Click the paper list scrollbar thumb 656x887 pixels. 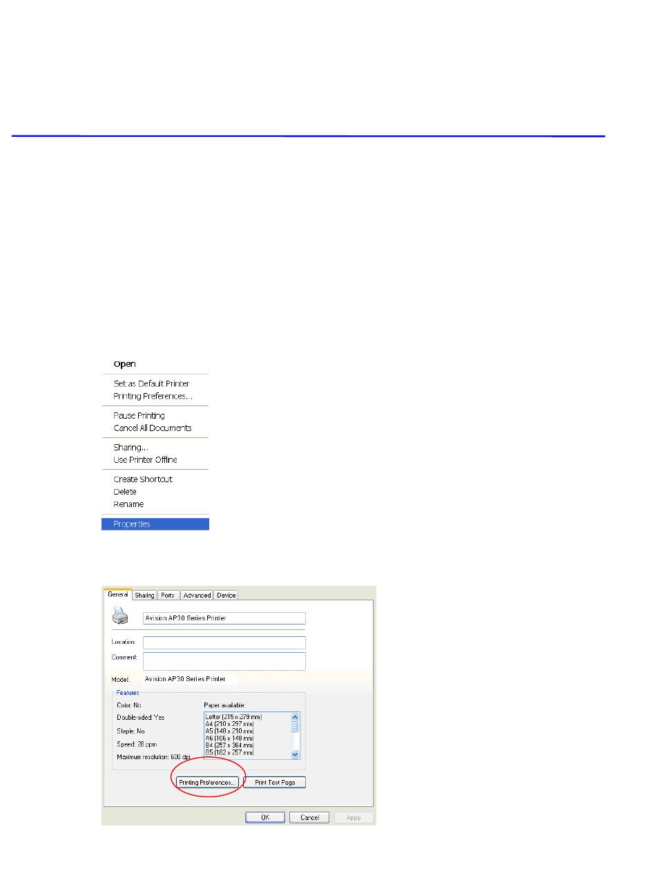[x=296, y=727]
